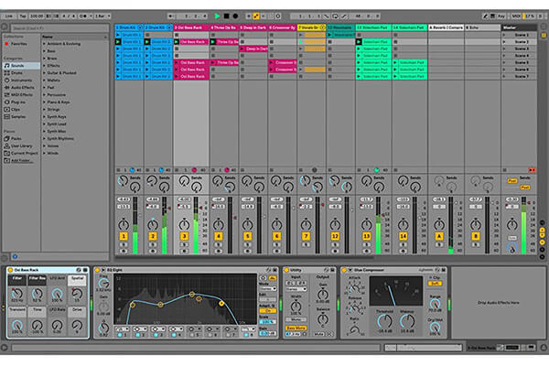The image size is (549, 366).
Task: Select the Sounds category
Action: [x=21, y=66]
